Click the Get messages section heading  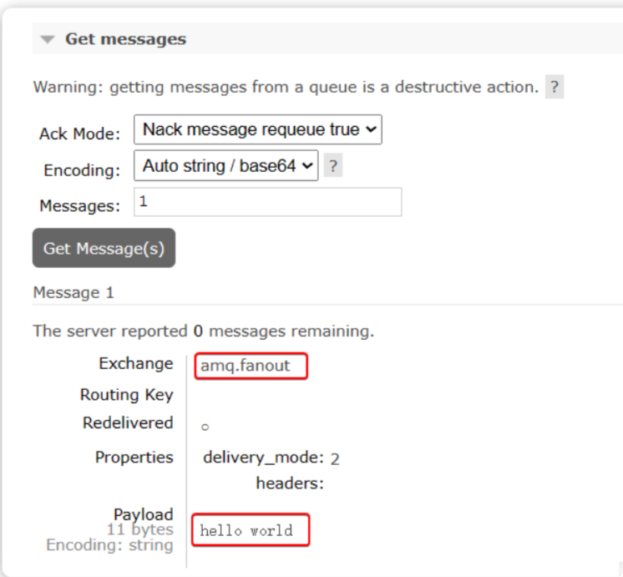point(125,39)
